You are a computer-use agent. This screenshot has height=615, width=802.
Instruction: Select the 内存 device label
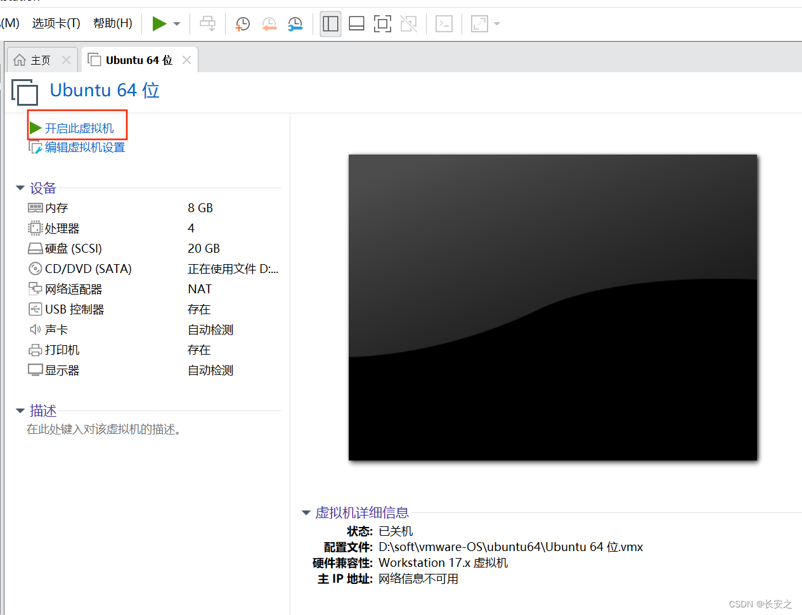tap(56, 208)
